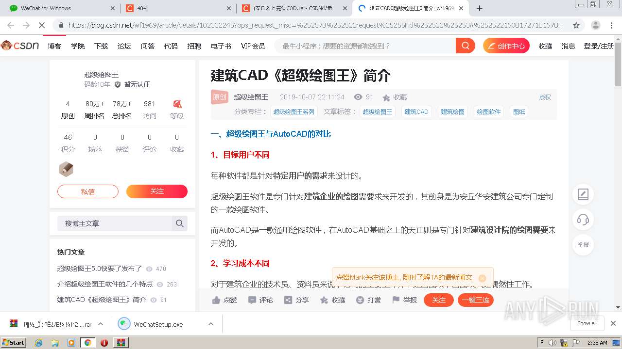Click the 评论 comment icon in bottom bar

click(252, 300)
